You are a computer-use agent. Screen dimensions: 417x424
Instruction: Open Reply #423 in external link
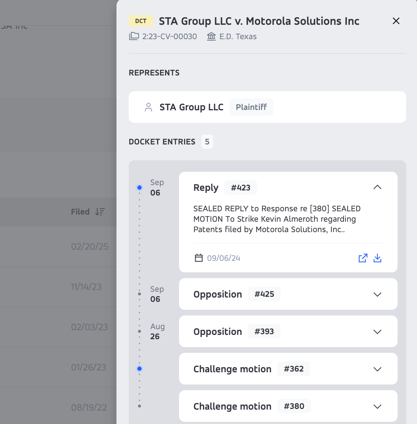click(x=363, y=258)
